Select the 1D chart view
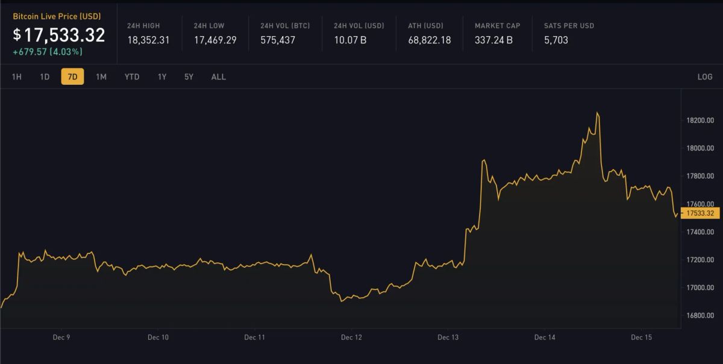This screenshot has width=723, height=364. coord(45,77)
